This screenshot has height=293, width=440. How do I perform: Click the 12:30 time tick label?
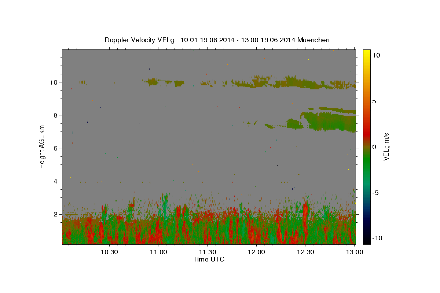[306, 252]
